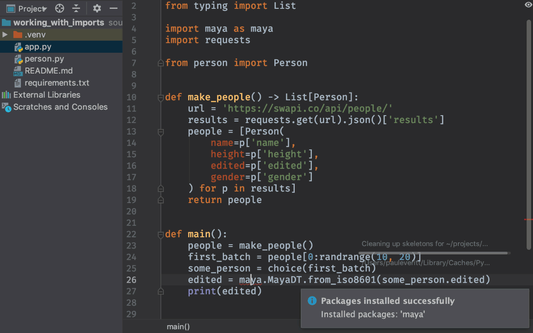Toggle the reader mode eye icon in editor
Image resolution: width=533 pixels, height=333 pixels.
pyautogui.click(x=528, y=5)
